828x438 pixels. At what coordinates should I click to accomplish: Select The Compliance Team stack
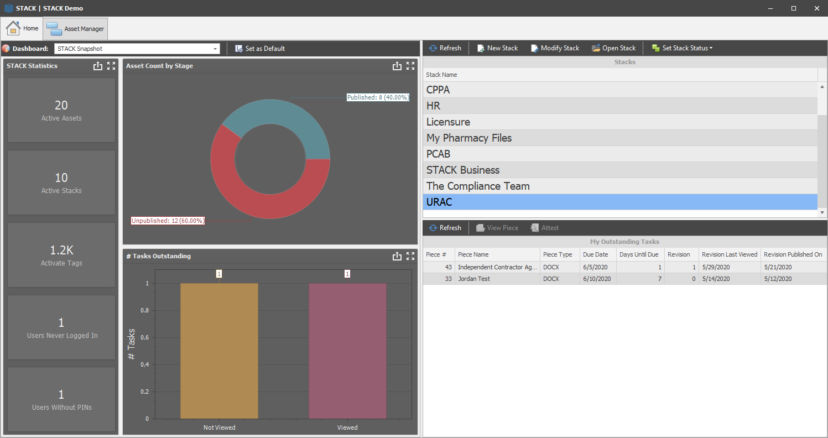point(620,186)
